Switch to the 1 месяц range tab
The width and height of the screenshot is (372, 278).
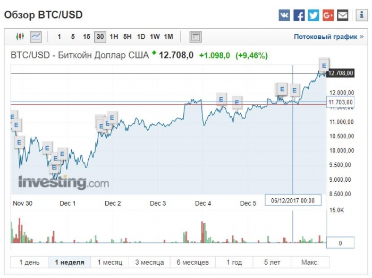pos(109,262)
